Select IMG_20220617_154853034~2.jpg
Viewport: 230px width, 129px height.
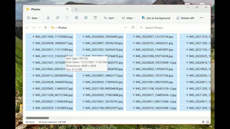point(152,95)
